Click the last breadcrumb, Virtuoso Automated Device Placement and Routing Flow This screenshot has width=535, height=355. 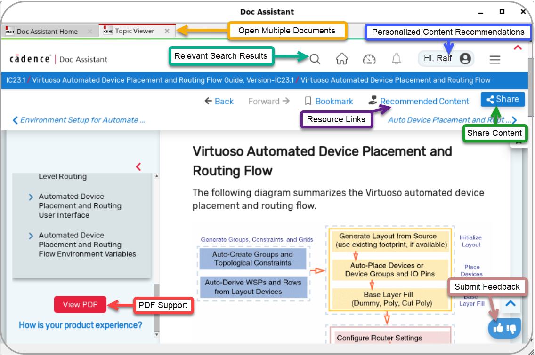point(396,80)
